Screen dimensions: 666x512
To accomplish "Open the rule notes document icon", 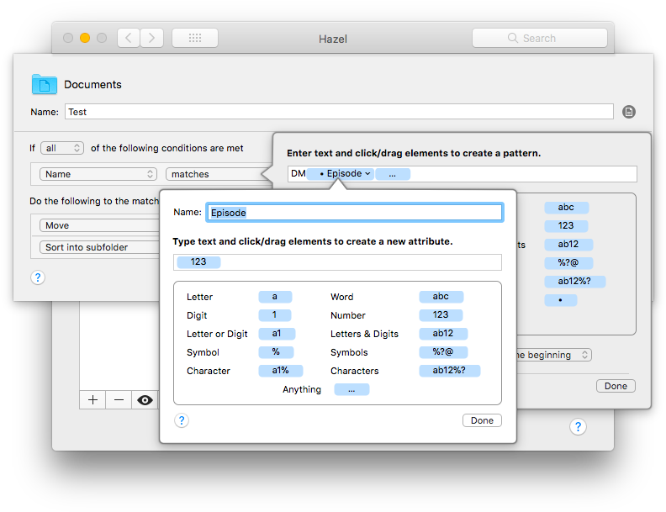I will 629,112.
